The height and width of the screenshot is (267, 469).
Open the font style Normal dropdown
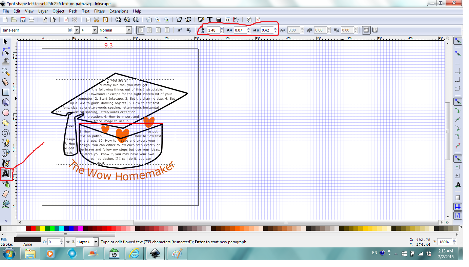[129, 30]
